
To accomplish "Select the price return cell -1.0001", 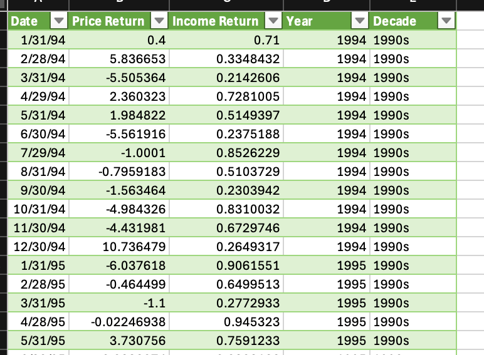I will (x=119, y=153).
